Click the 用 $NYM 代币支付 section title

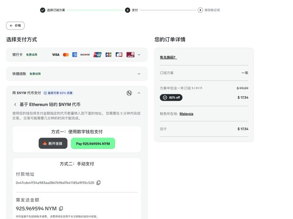pyautogui.click(x=27, y=93)
